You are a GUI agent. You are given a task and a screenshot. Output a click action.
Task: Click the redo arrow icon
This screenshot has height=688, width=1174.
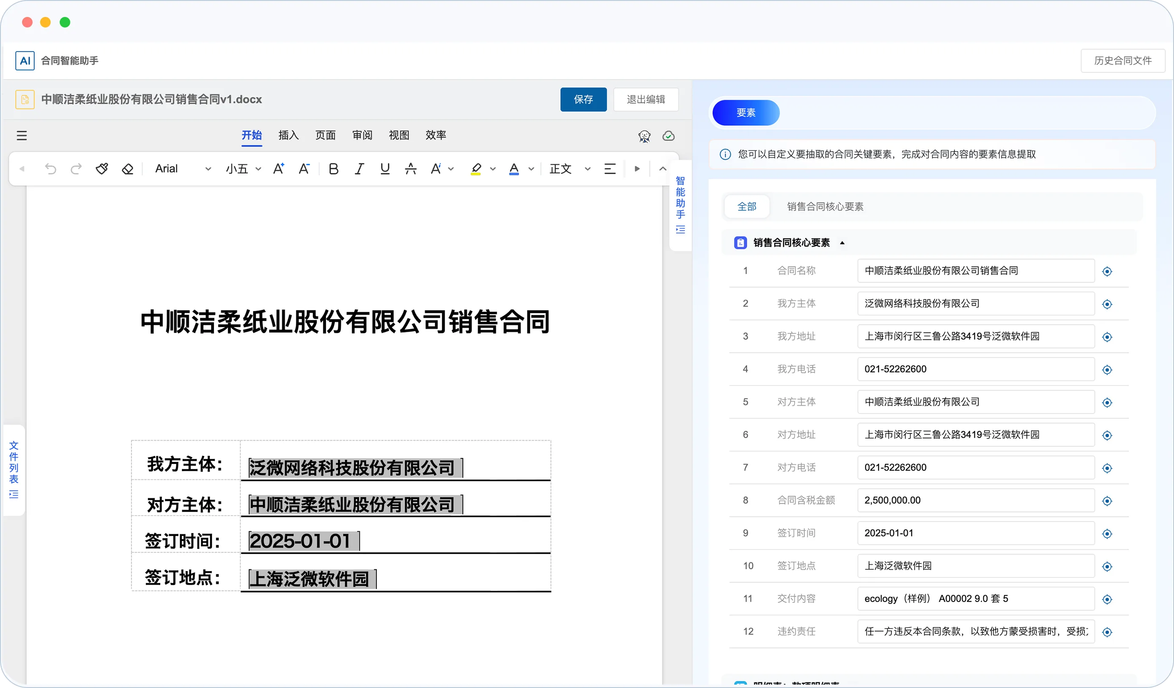click(x=76, y=169)
